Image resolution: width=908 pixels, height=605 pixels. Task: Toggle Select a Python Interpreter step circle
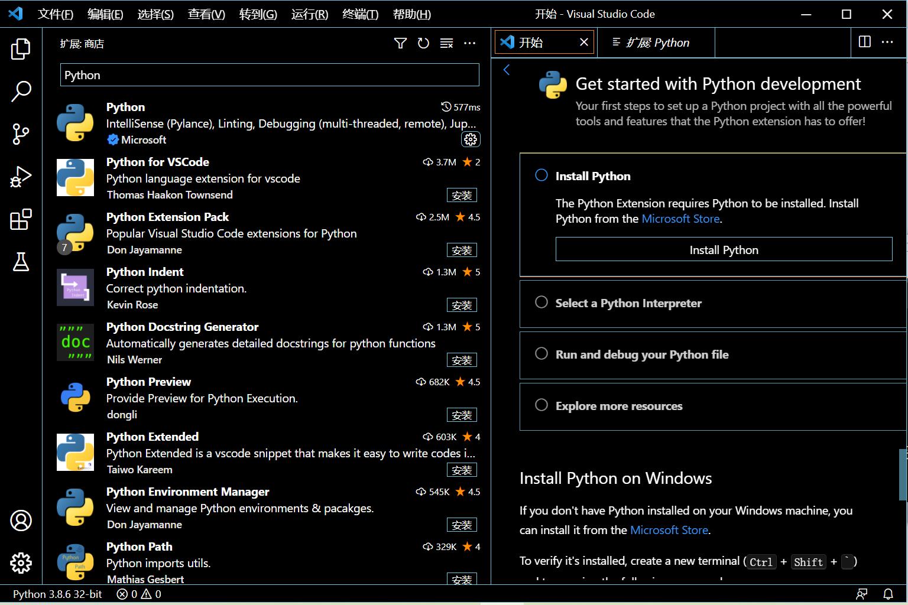541,302
